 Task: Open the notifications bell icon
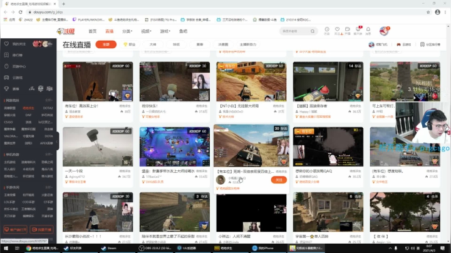[x=368, y=31]
